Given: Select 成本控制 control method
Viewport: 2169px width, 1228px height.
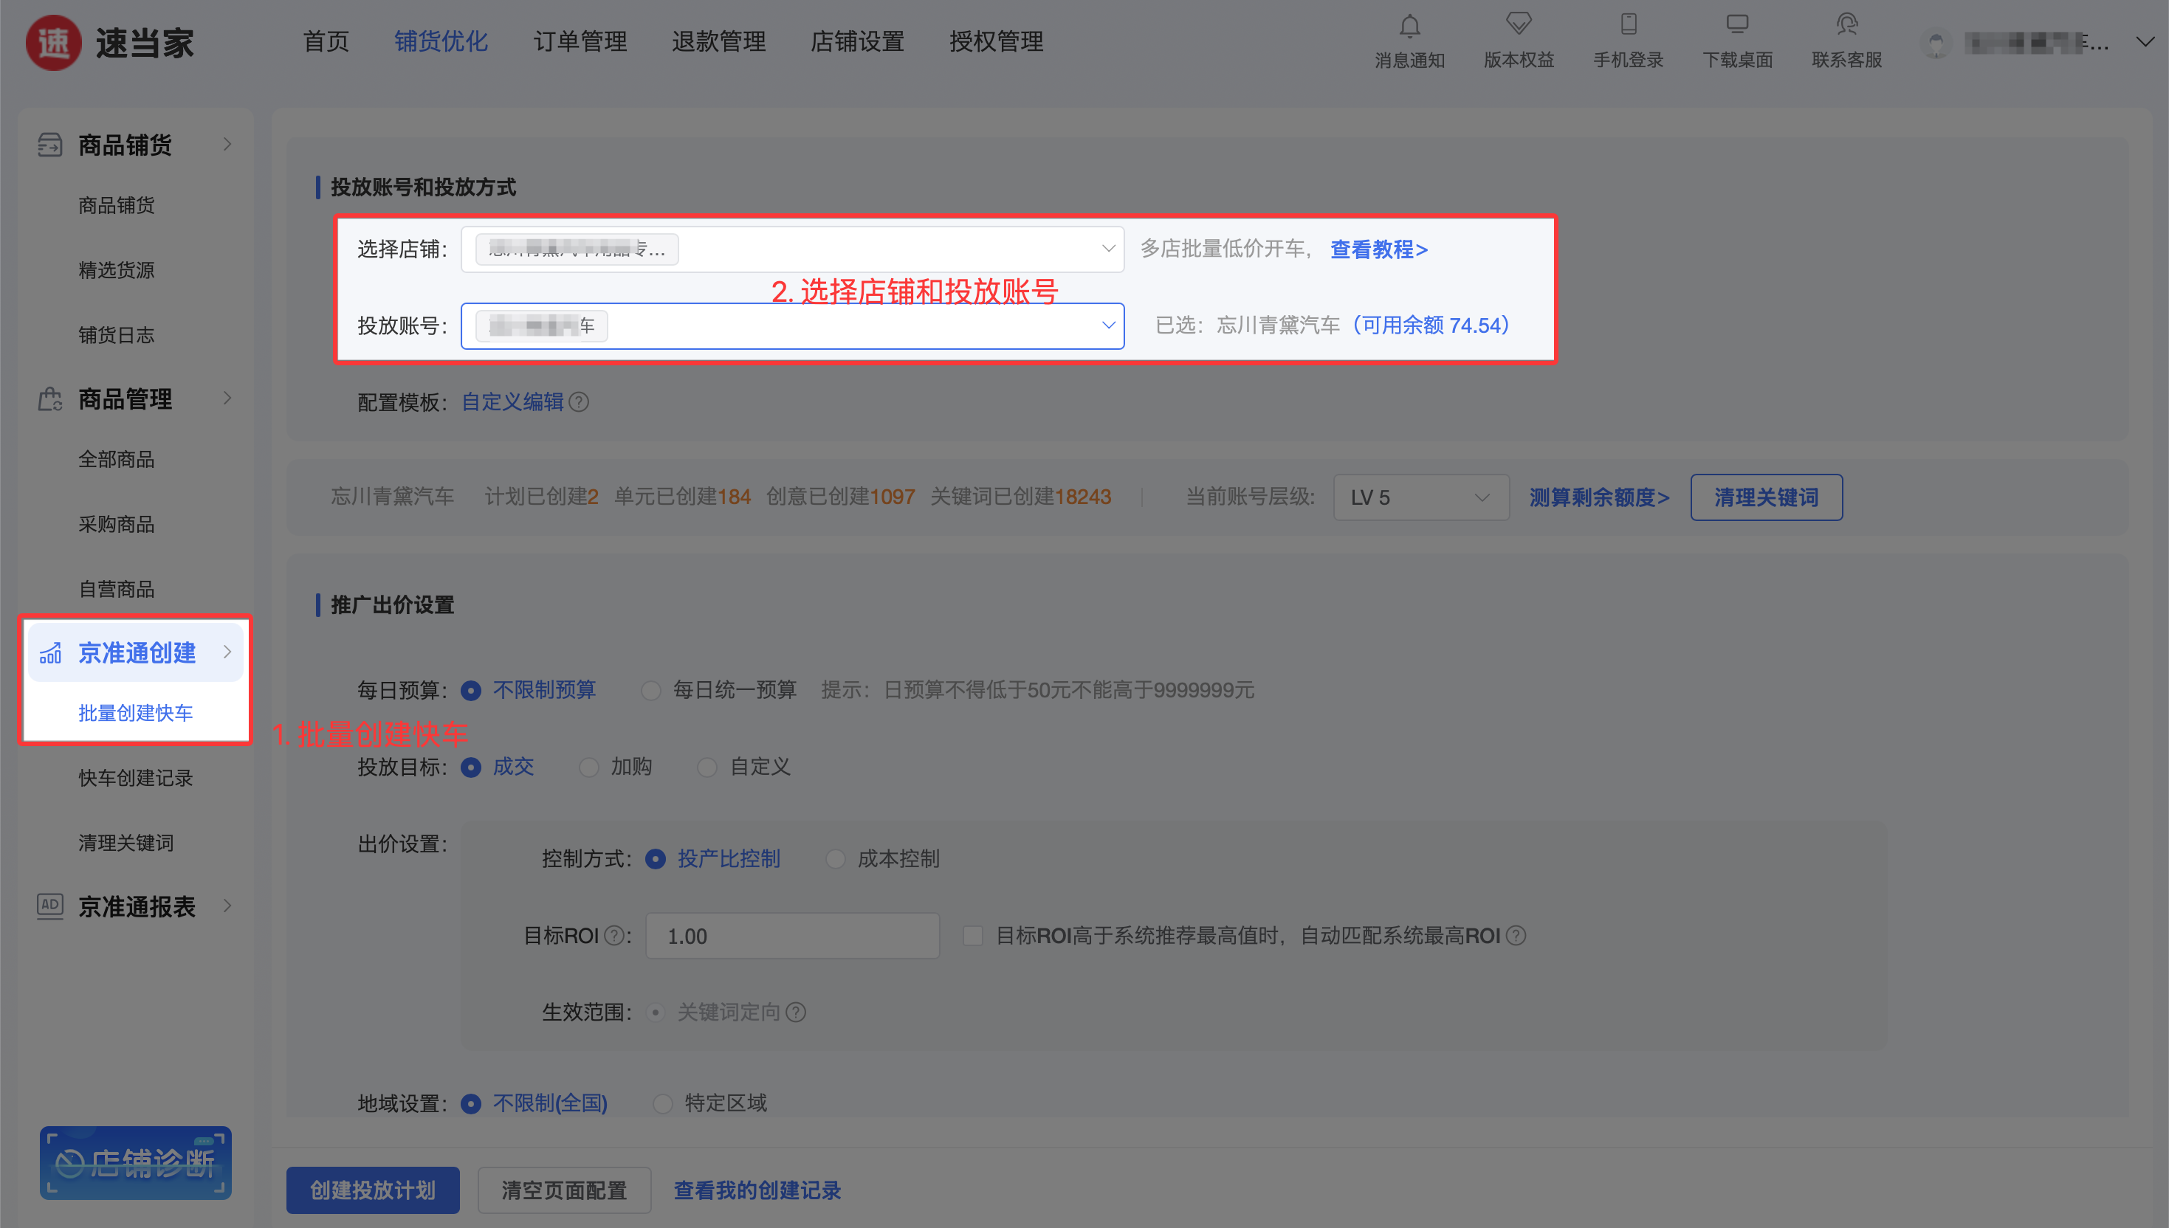Looking at the screenshot, I should tap(835, 860).
